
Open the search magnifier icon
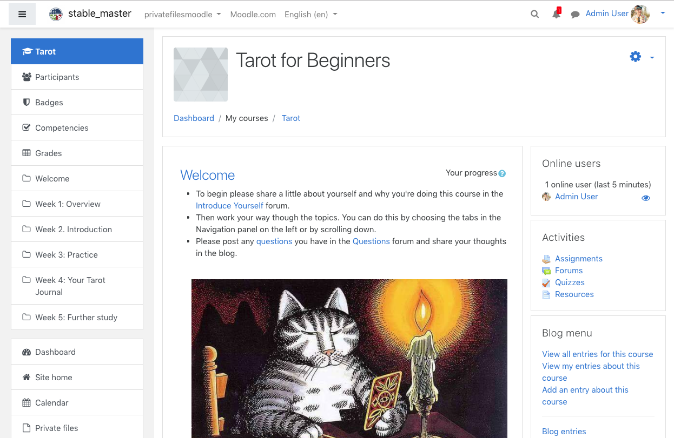click(x=535, y=14)
